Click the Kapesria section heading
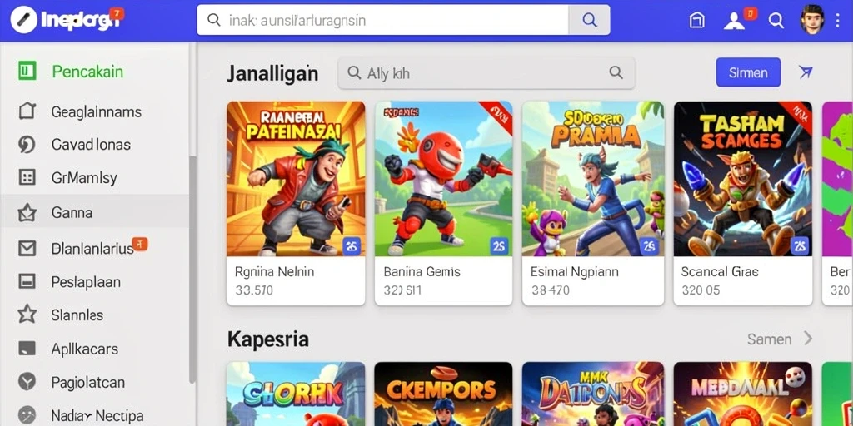 point(268,339)
